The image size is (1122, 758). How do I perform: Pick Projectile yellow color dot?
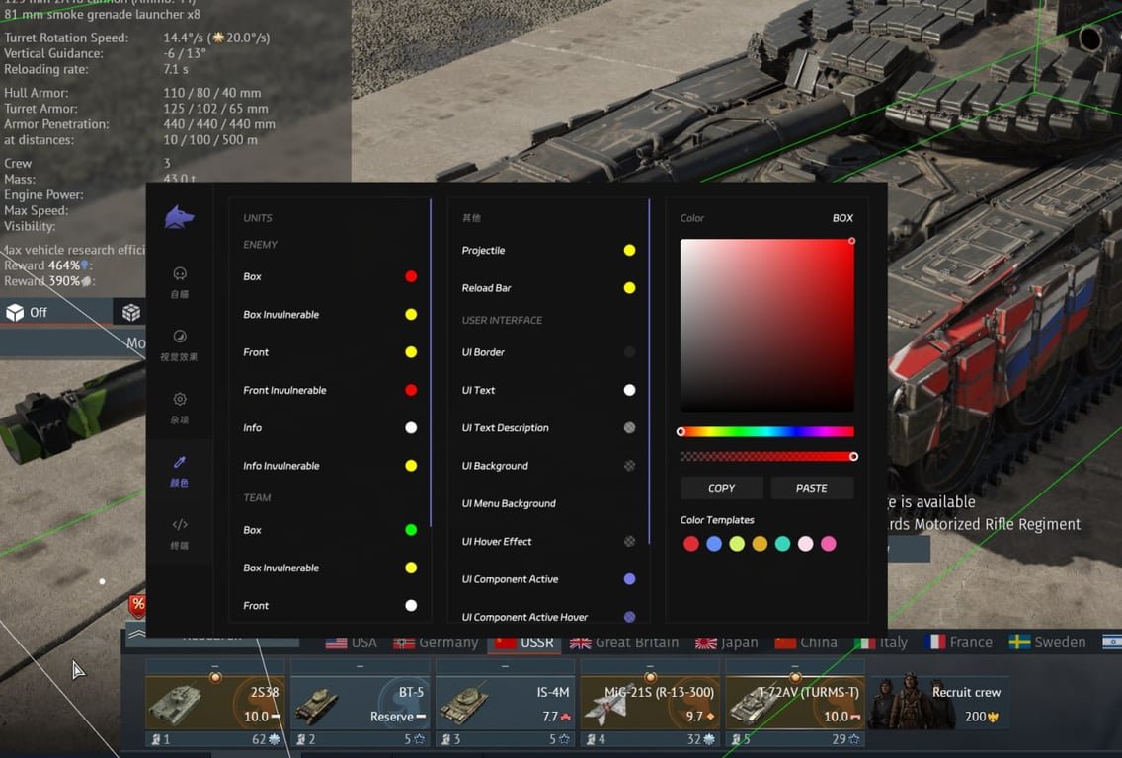[630, 251]
